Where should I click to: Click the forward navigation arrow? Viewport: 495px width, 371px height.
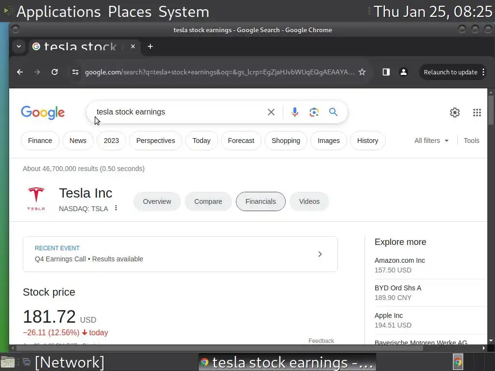pyautogui.click(x=37, y=72)
